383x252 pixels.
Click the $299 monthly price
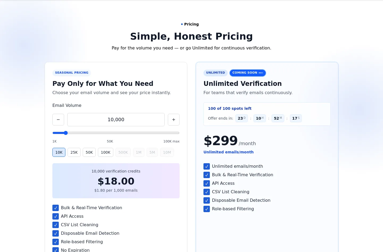pyautogui.click(x=220, y=141)
